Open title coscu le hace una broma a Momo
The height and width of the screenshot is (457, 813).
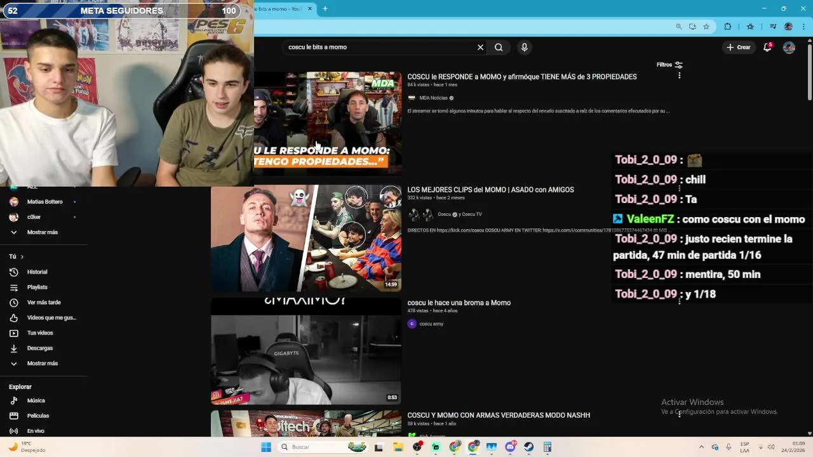[x=459, y=303]
